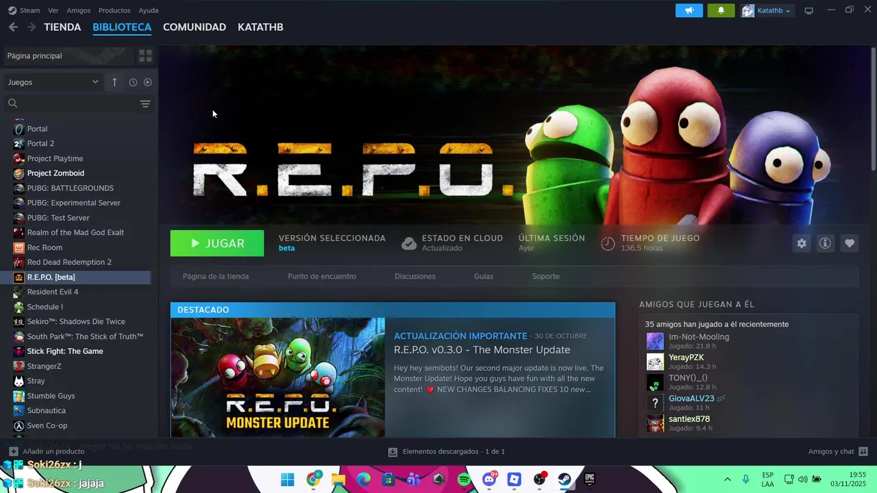
Task: Open Discord from the taskbar
Action: (x=489, y=479)
